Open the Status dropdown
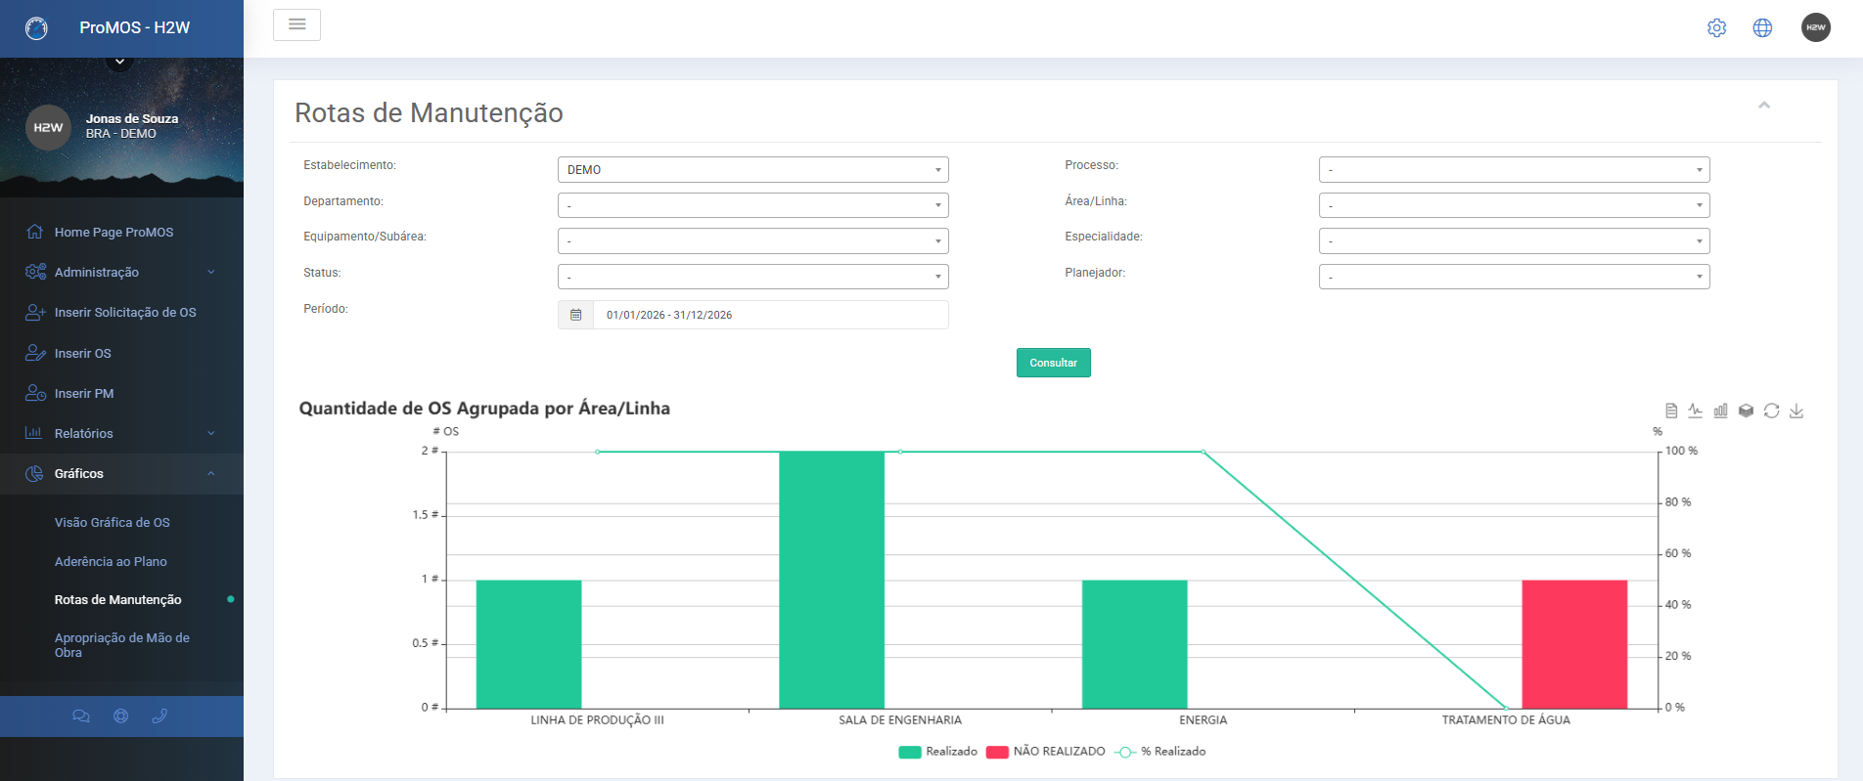This screenshot has height=781, width=1863. pyautogui.click(x=753, y=277)
